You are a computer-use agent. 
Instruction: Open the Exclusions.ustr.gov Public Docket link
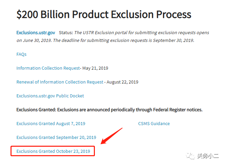point(50,96)
